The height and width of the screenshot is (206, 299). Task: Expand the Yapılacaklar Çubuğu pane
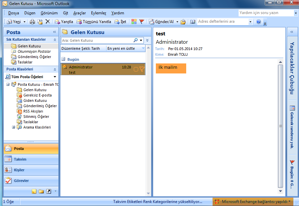click(292, 32)
